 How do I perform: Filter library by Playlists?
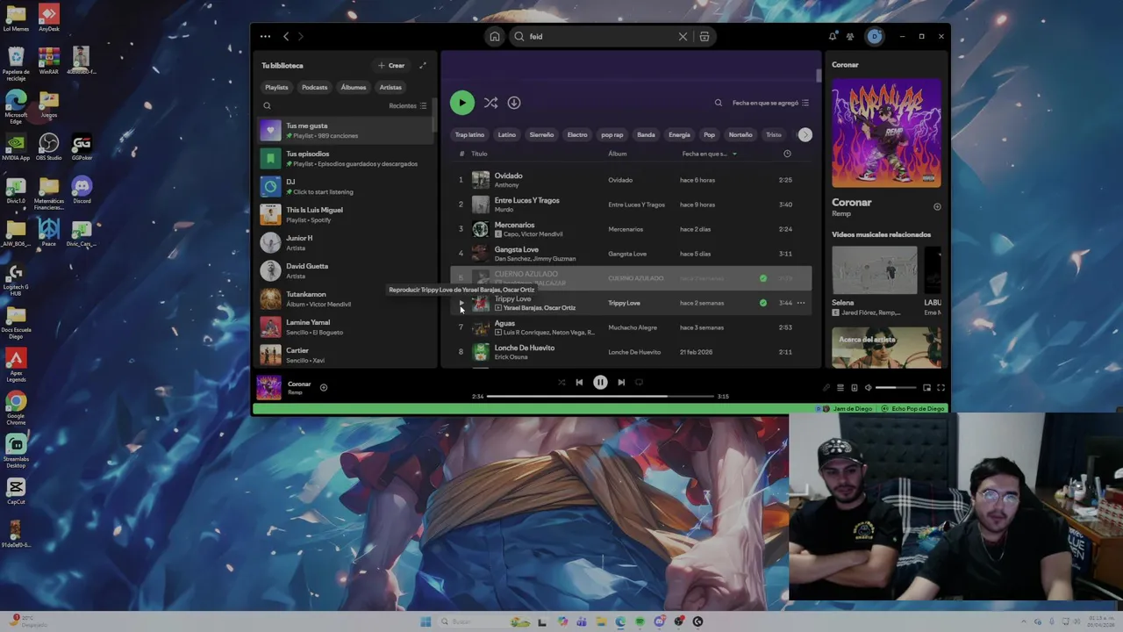(276, 88)
